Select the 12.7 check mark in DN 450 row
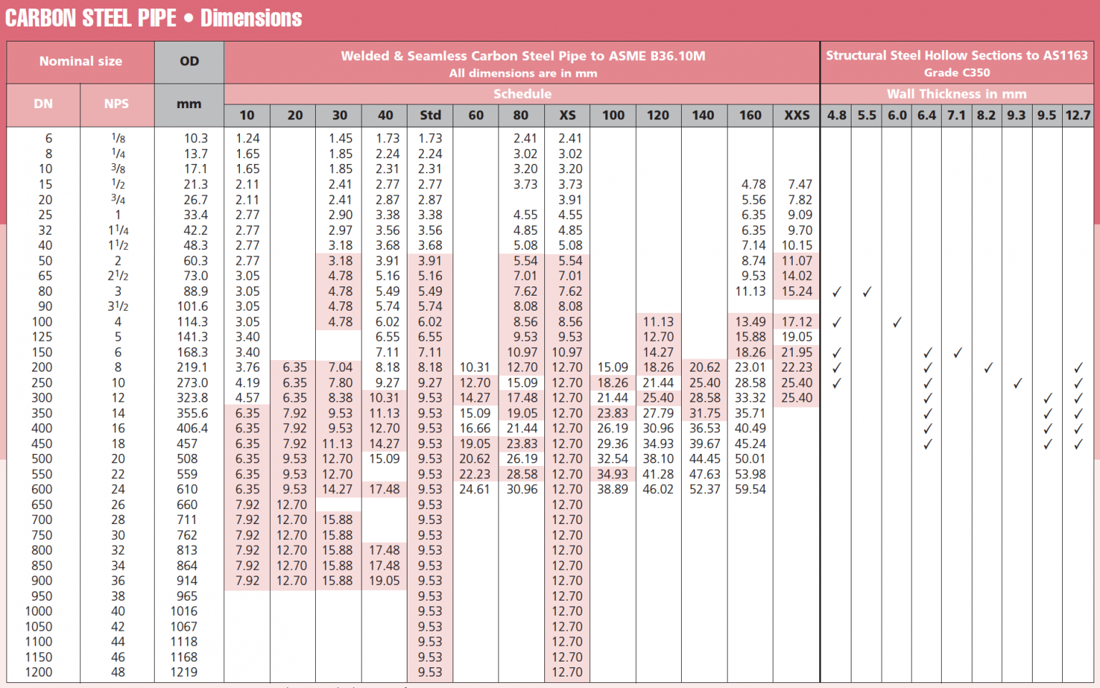This screenshot has height=688, width=1100. pos(1078,444)
